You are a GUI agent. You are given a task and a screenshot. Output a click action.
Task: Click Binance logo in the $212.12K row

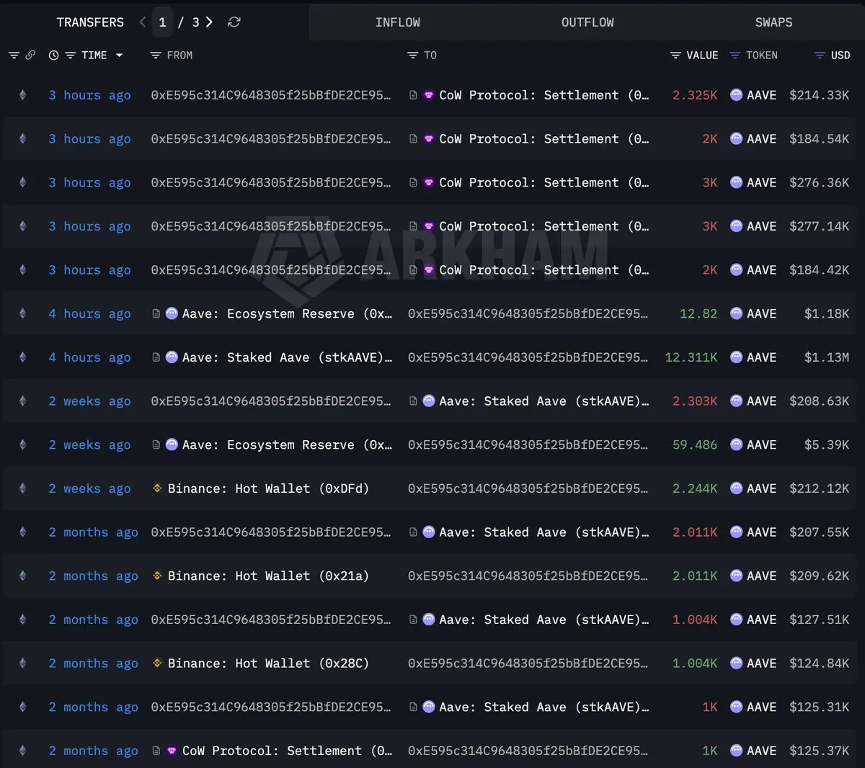click(x=157, y=488)
